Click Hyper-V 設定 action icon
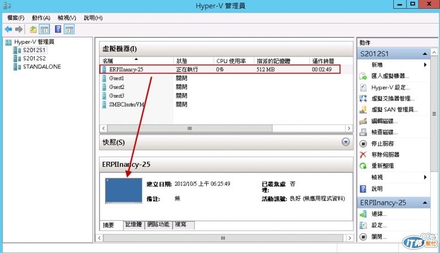The width and height of the screenshot is (440, 253). tap(363, 87)
